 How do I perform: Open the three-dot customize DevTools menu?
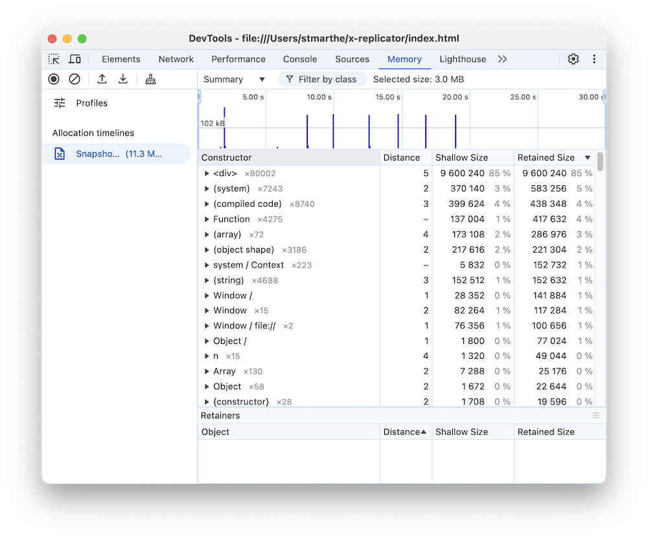point(594,59)
